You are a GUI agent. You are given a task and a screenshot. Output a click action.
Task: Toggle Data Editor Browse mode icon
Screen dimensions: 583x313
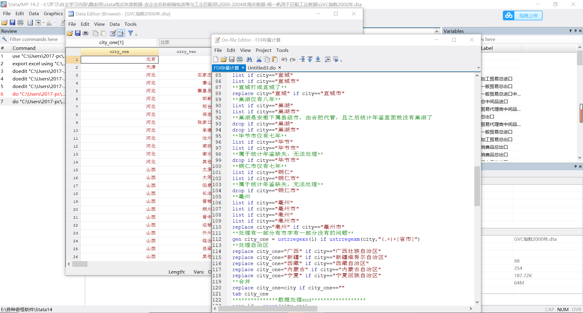[121, 33]
